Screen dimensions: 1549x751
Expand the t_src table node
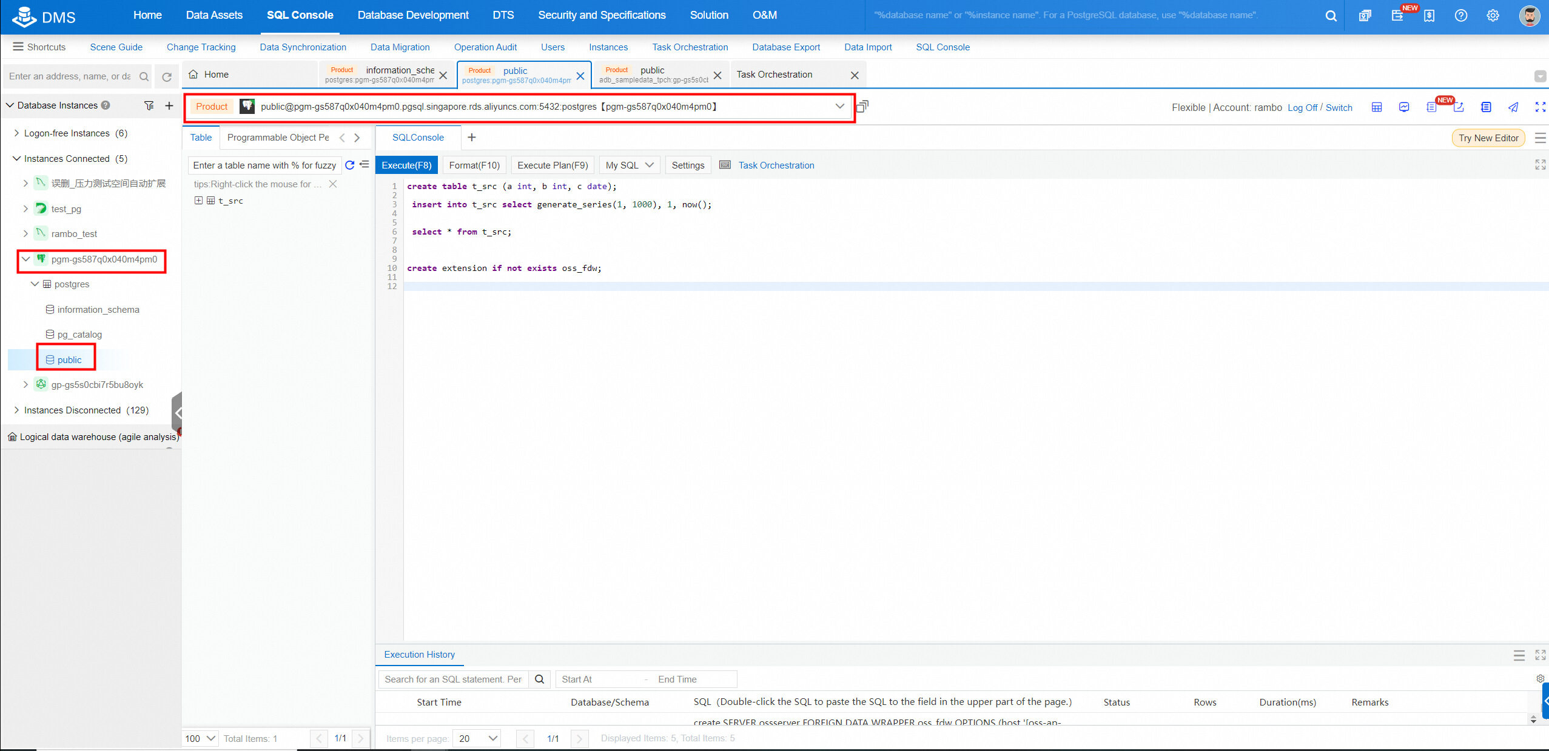point(198,201)
